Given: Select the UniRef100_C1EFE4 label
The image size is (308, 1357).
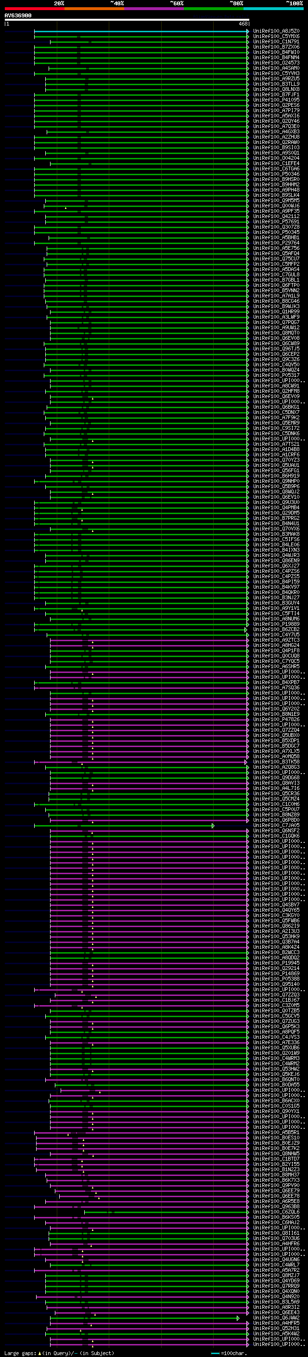Looking at the screenshot, I should coord(276,163).
